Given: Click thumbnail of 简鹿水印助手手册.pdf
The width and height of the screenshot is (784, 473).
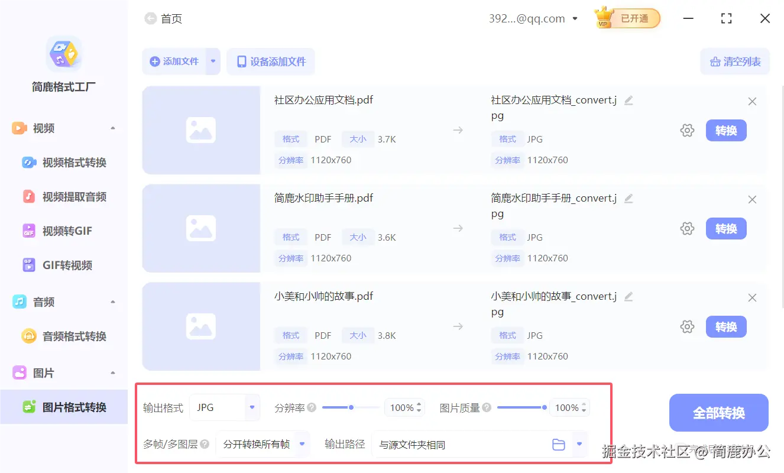Looking at the screenshot, I should [201, 228].
